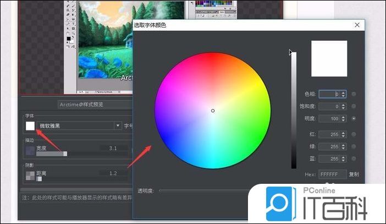Decrease 明度 brightness with the down arrow
Viewport: 386px width, 224px height.
tap(344, 120)
